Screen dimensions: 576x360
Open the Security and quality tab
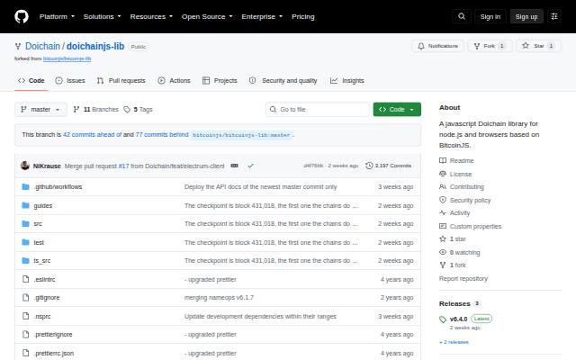(x=283, y=80)
